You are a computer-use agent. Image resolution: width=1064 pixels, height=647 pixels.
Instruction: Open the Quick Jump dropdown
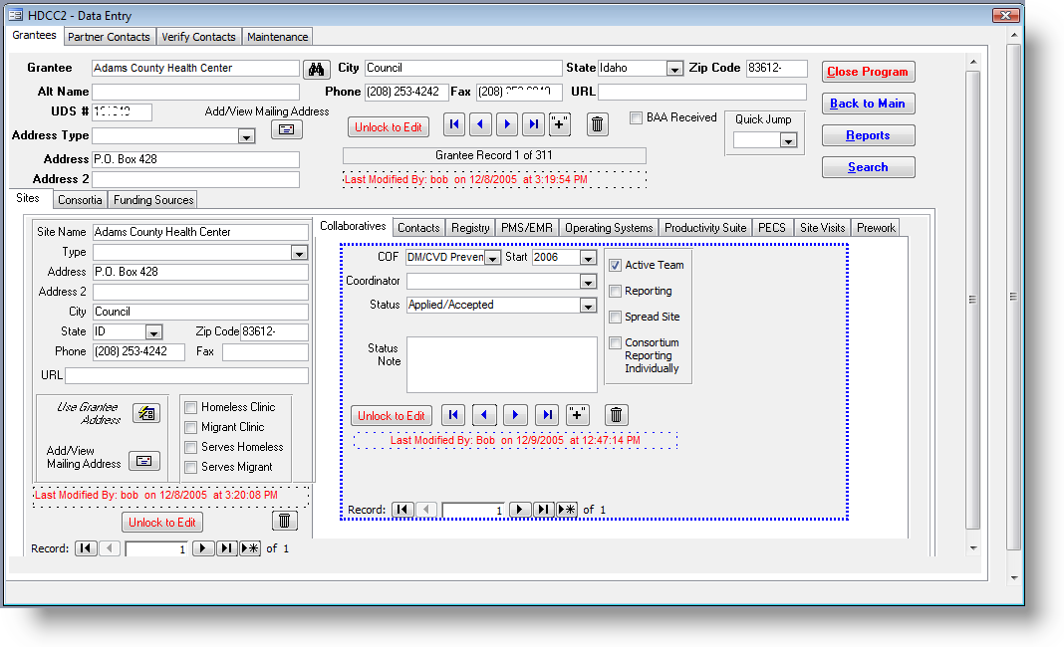pos(788,140)
